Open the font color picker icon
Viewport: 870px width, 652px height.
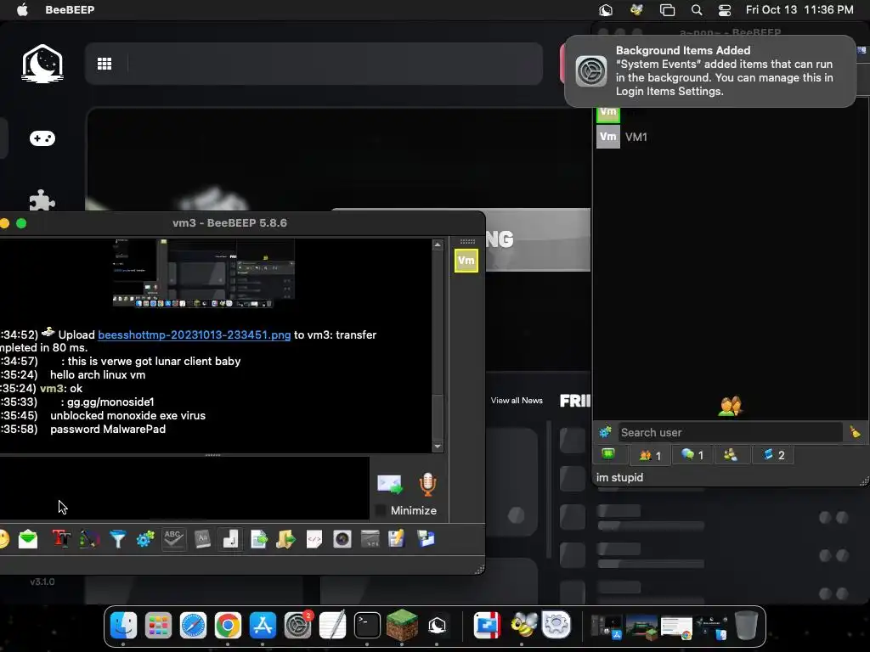coord(89,539)
